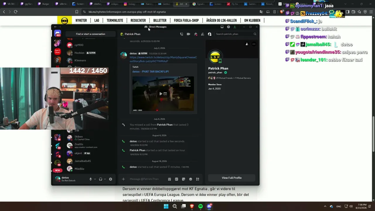
Task: Open TERMINLISTE on LSK site
Action: [115, 21]
